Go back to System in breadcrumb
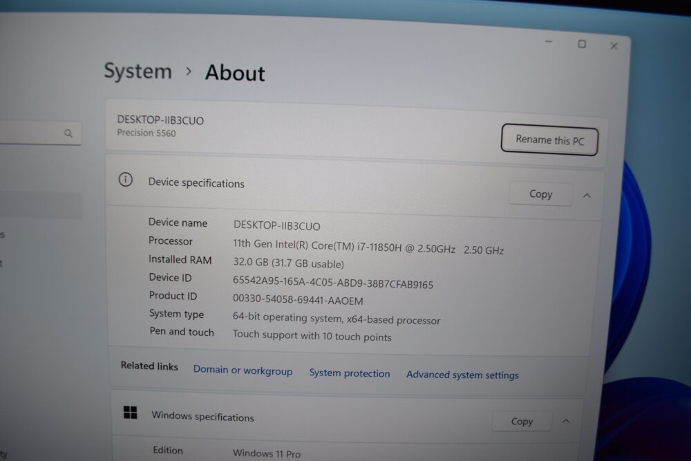 click(138, 71)
